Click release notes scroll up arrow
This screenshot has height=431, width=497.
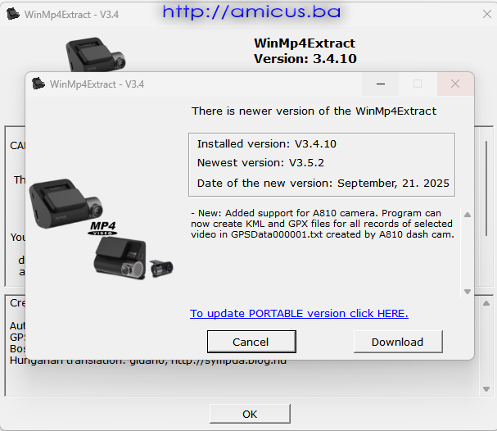468,215
